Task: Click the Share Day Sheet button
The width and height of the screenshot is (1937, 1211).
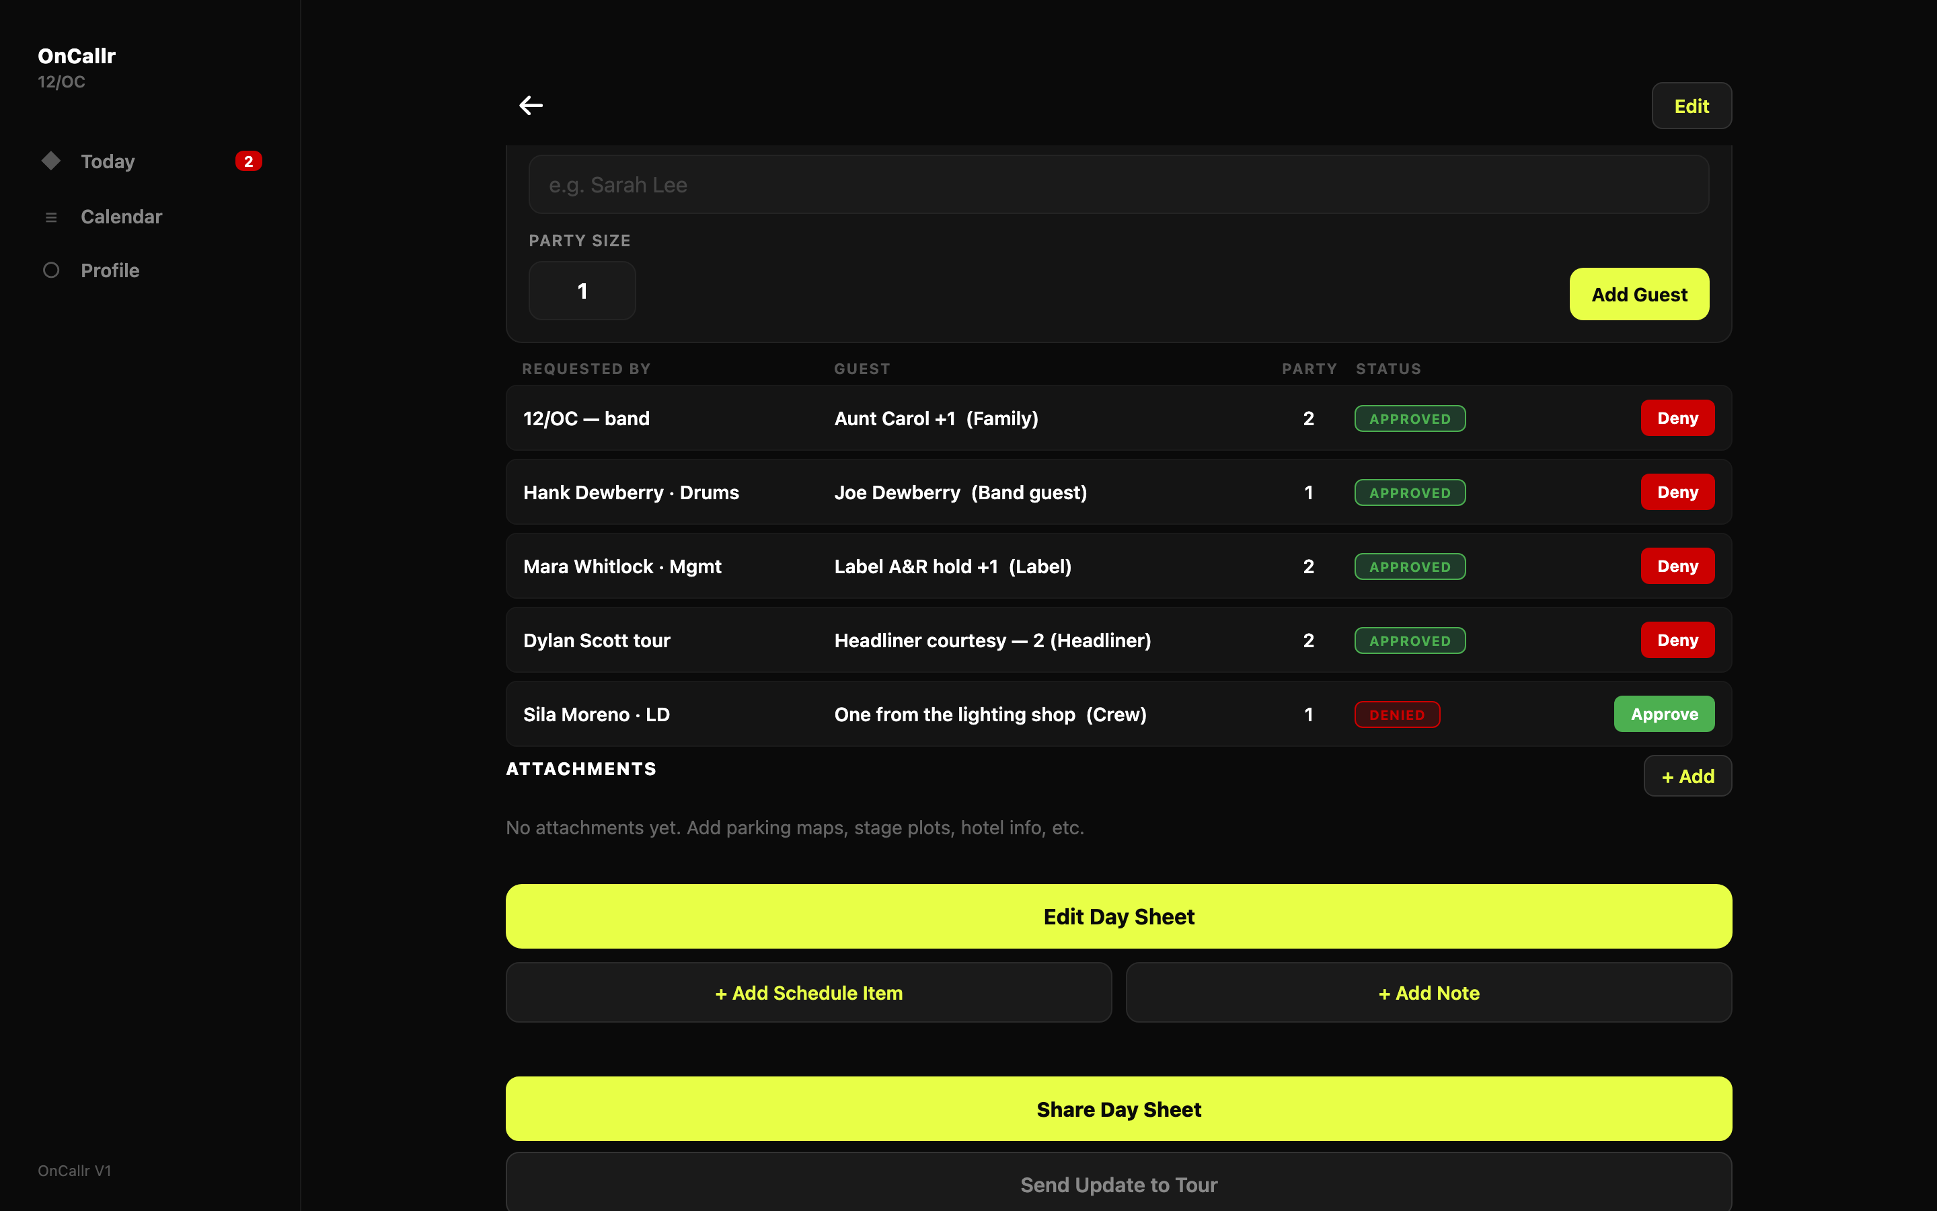Action: pyautogui.click(x=1118, y=1109)
